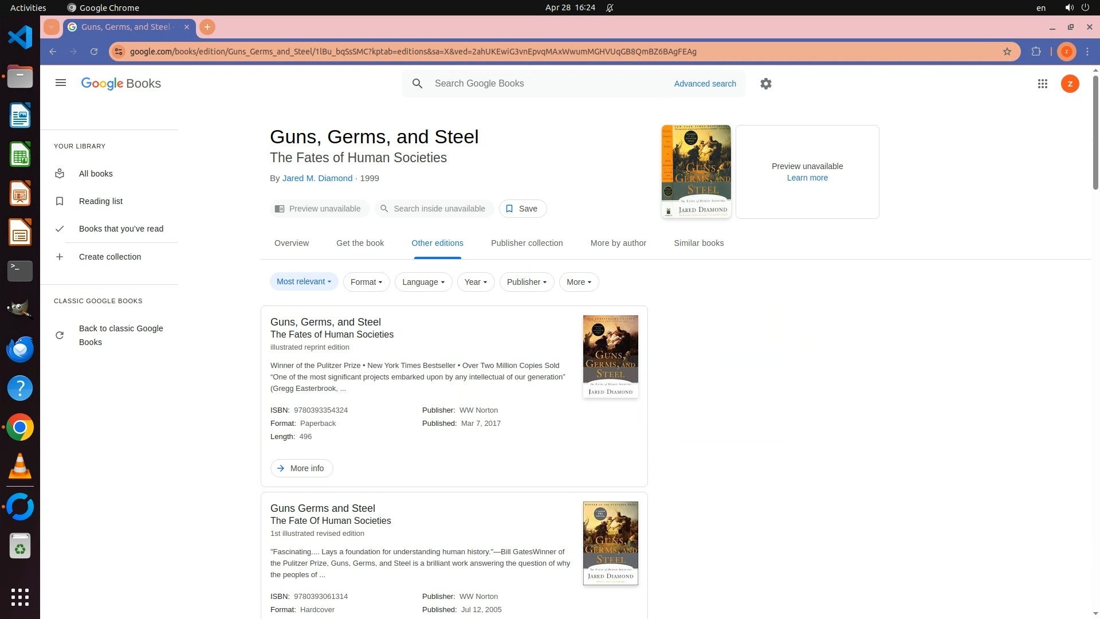Click the main book cover thumbnail

click(x=696, y=171)
